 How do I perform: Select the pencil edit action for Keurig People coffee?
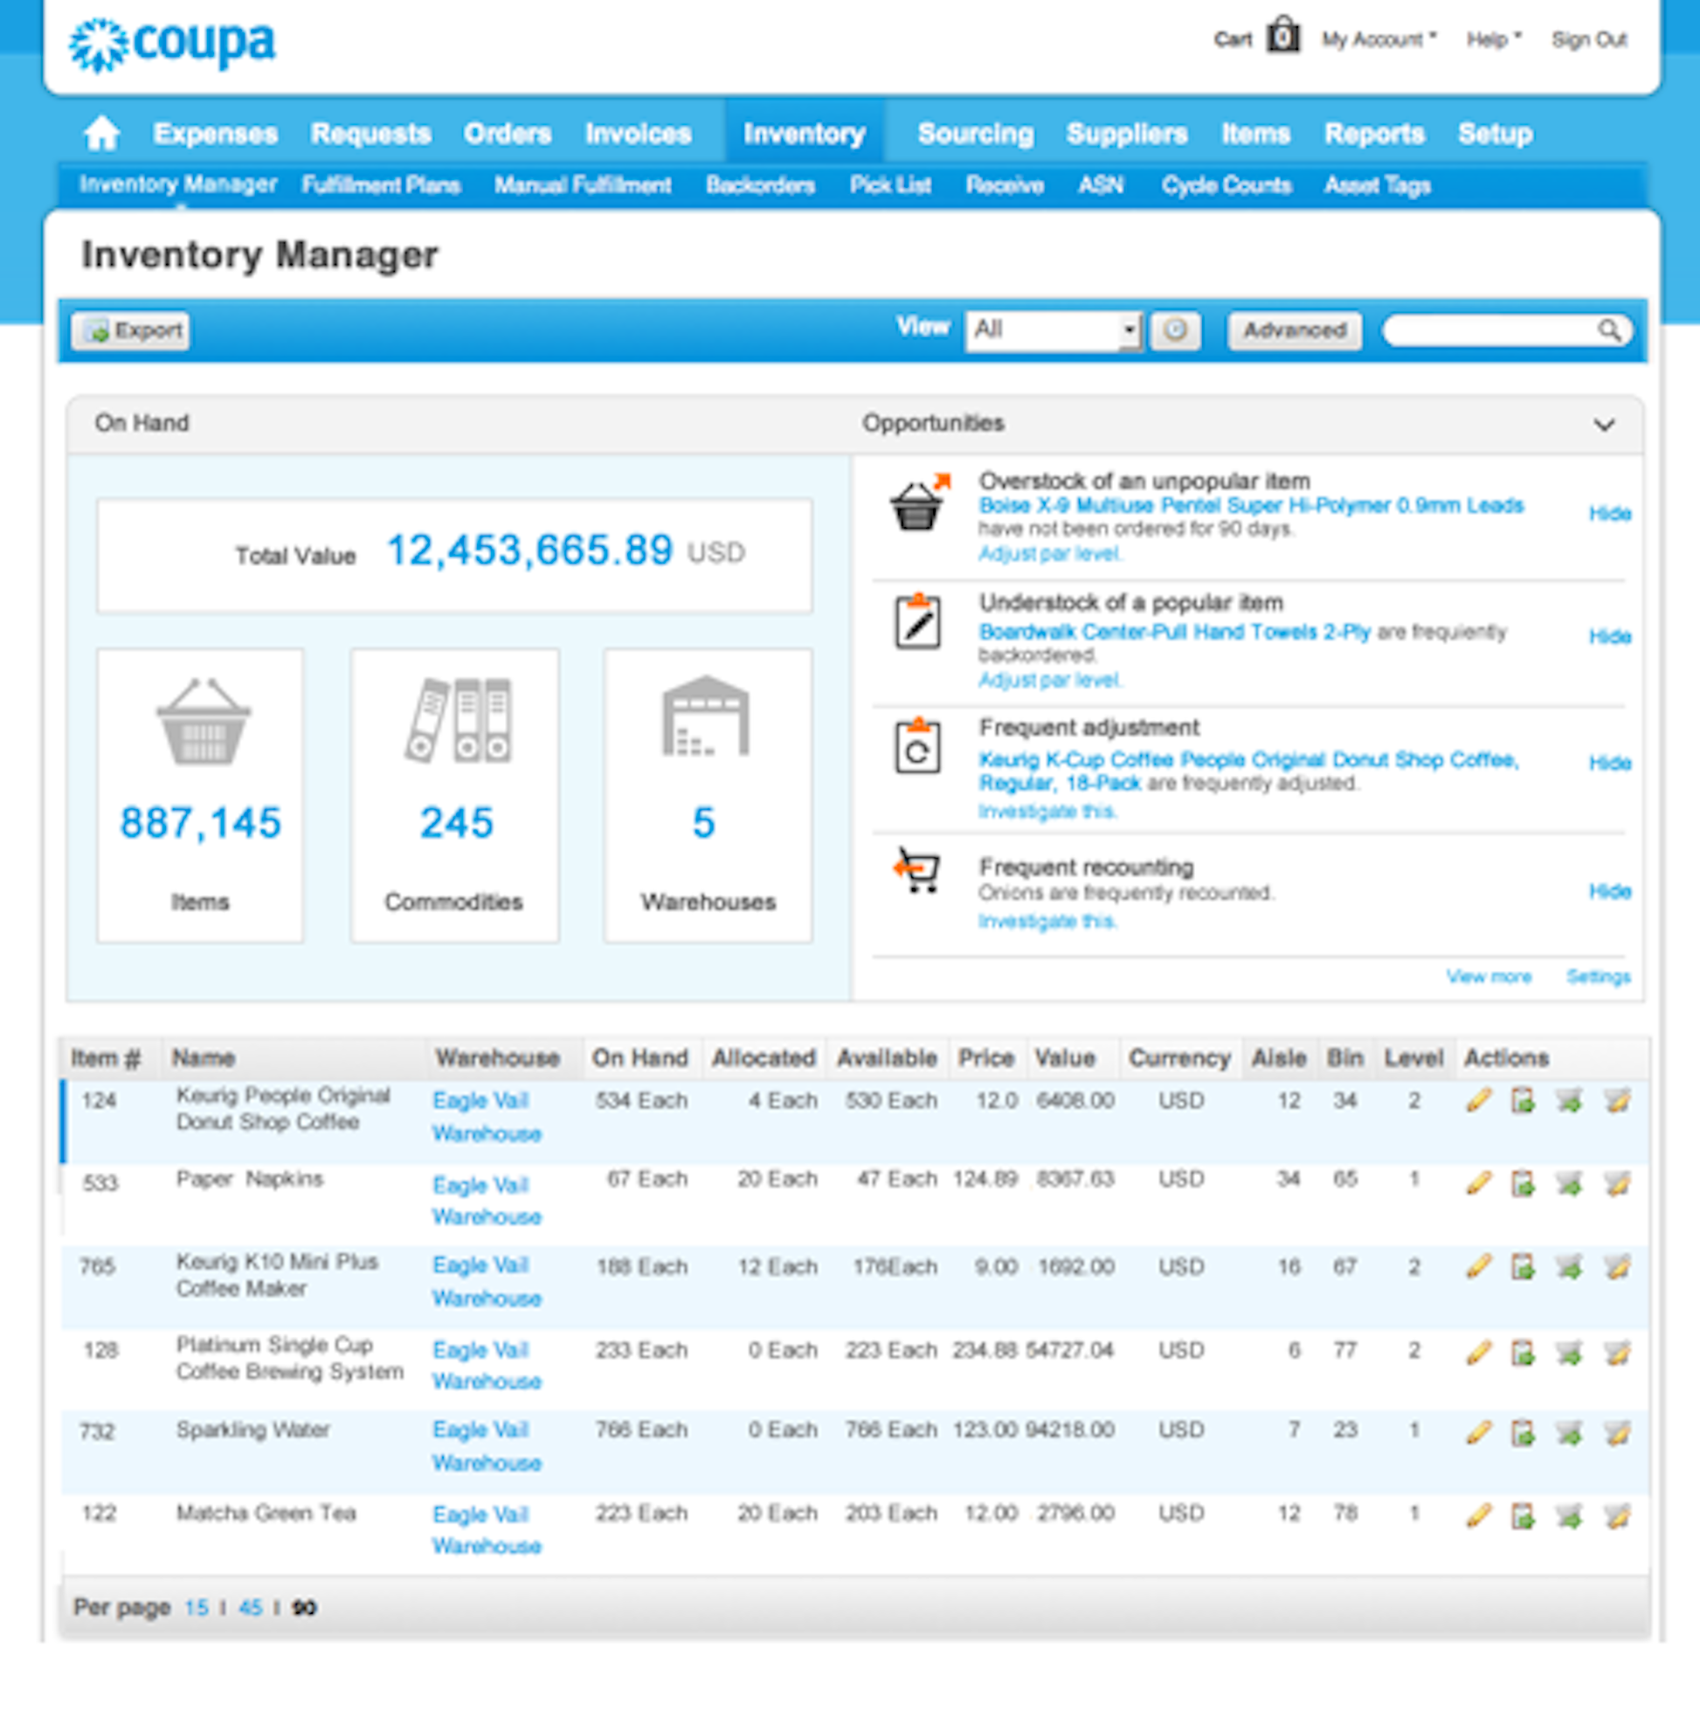[1479, 1100]
